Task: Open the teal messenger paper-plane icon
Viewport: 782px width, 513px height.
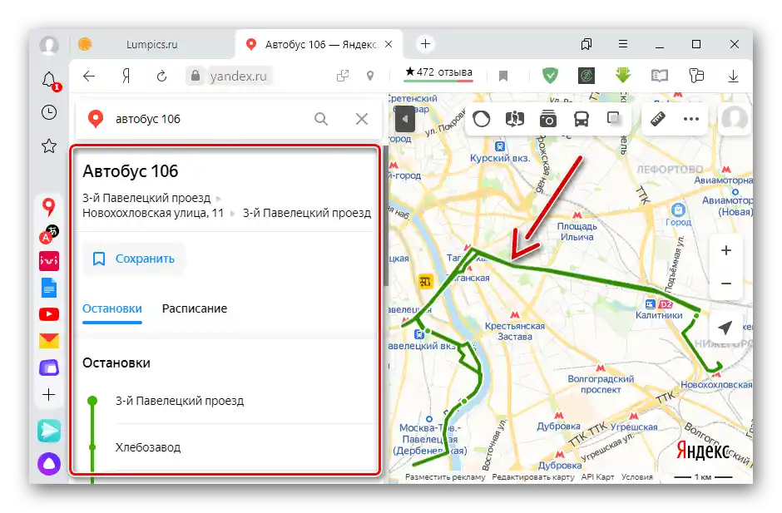Action: coord(49,432)
